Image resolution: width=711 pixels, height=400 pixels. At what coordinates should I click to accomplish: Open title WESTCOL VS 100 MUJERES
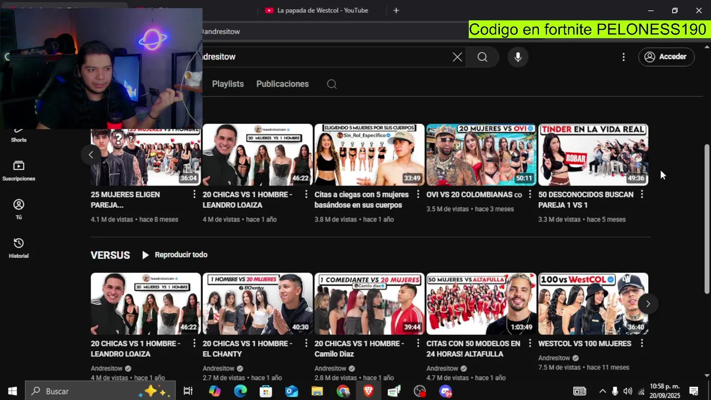pyautogui.click(x=584, y=343)
